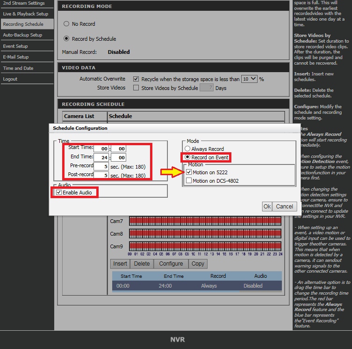This screenshot has height=349, width=352.
Task: Enable the Motion on DCS-4802 checkbox
Action: [x=188, y=181]
